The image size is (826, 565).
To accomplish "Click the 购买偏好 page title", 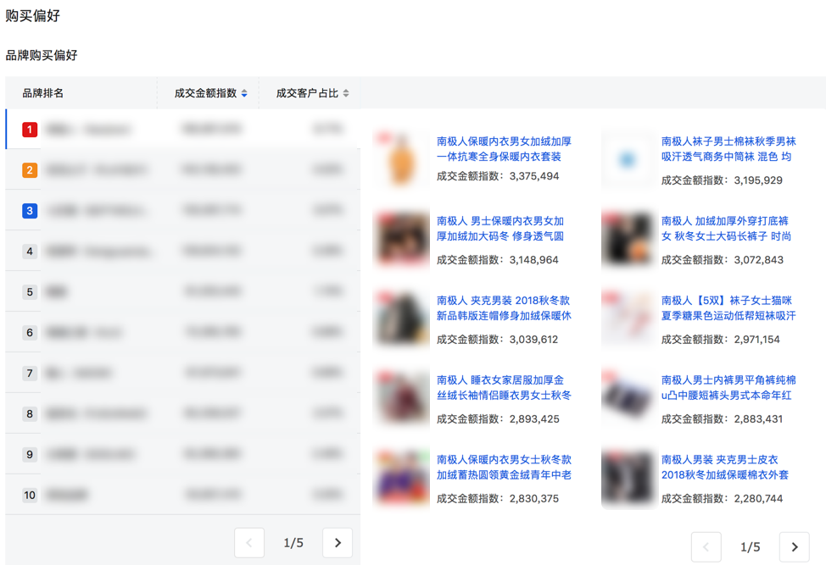I will coord(33,16).
